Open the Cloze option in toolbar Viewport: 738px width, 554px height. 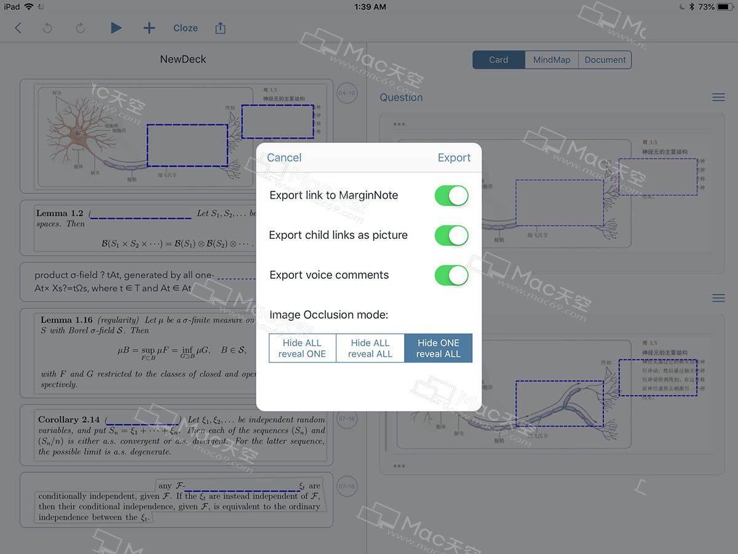185,28
